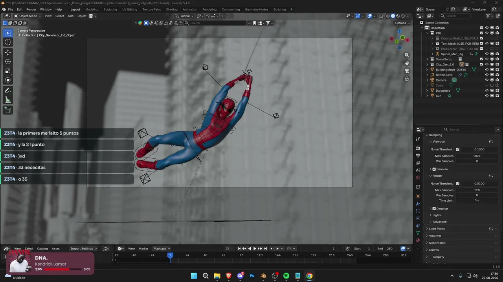This screenshot has width=503, height=282.
Task: Open the Render menu
Action: click(x=31, y=9)
